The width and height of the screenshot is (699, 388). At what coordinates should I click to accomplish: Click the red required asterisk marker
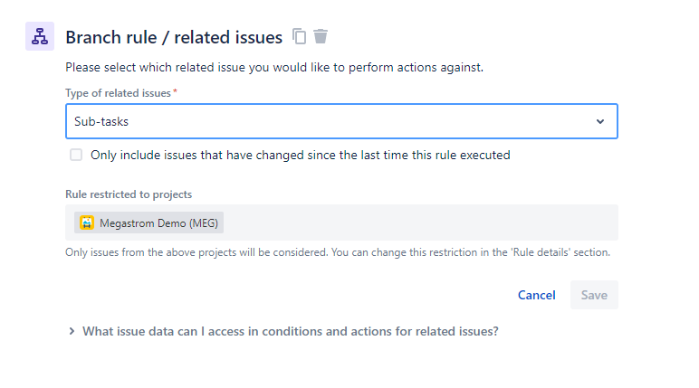pos(175,91)
